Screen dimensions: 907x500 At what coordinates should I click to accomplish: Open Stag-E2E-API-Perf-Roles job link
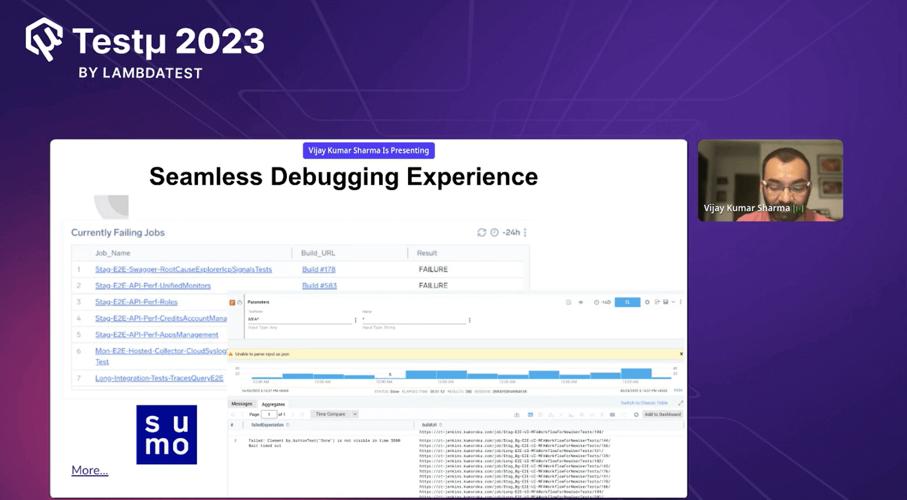click(x=136, y=302)
